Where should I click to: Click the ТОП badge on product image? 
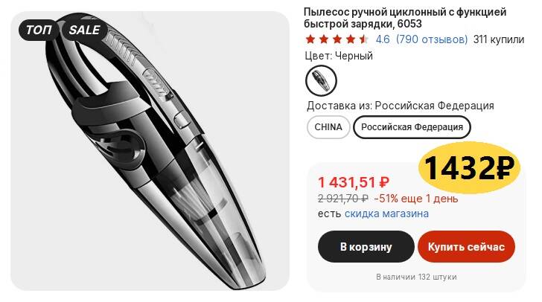tap(39, 30)
